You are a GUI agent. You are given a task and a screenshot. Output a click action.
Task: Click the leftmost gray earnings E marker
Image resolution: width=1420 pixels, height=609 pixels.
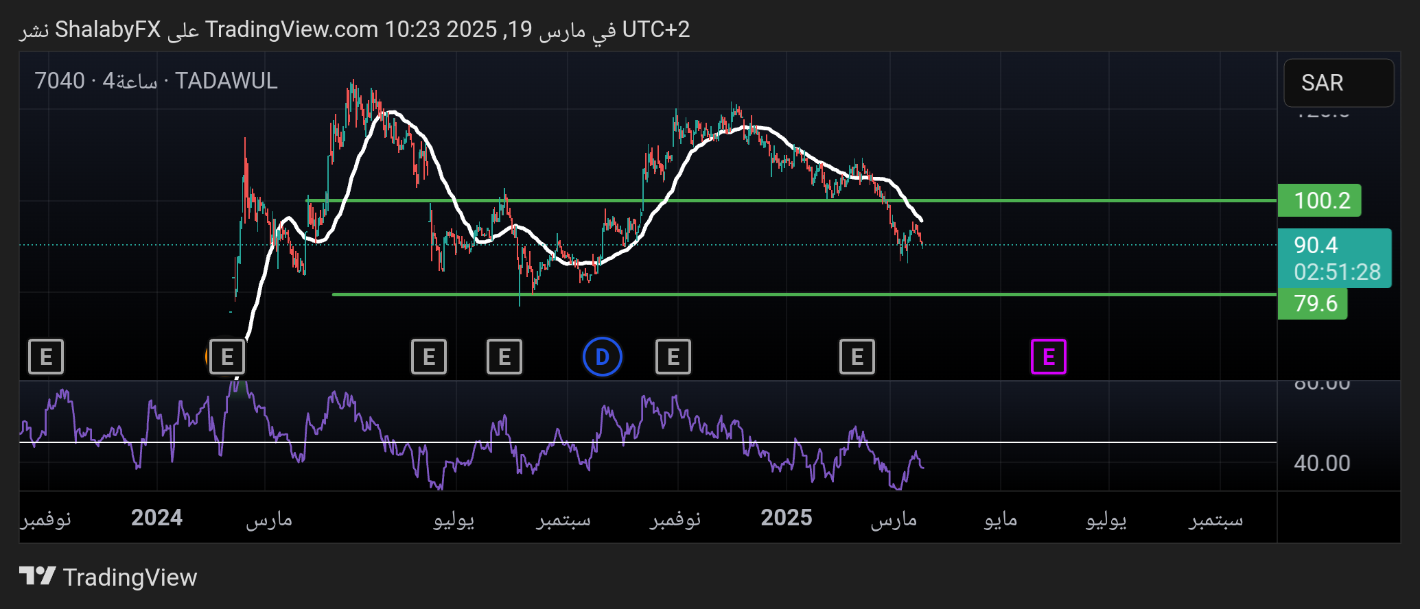tap(46, 357)
